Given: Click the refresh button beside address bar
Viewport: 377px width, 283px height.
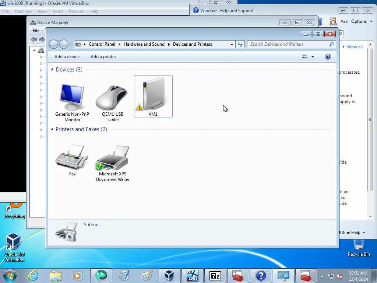Looking at the screenshot, I should [x=240, y=44].
